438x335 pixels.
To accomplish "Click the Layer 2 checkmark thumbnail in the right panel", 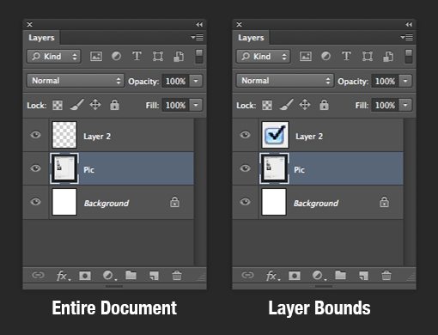I will (x=275, y=135).
